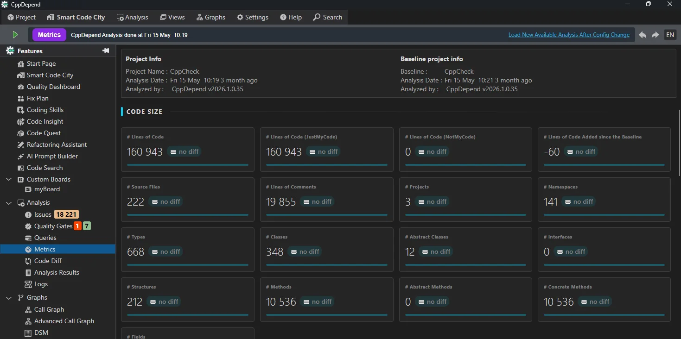The image size is (681, 339).
Task: Open the Project menu
Action: click(x=21, y=17)
